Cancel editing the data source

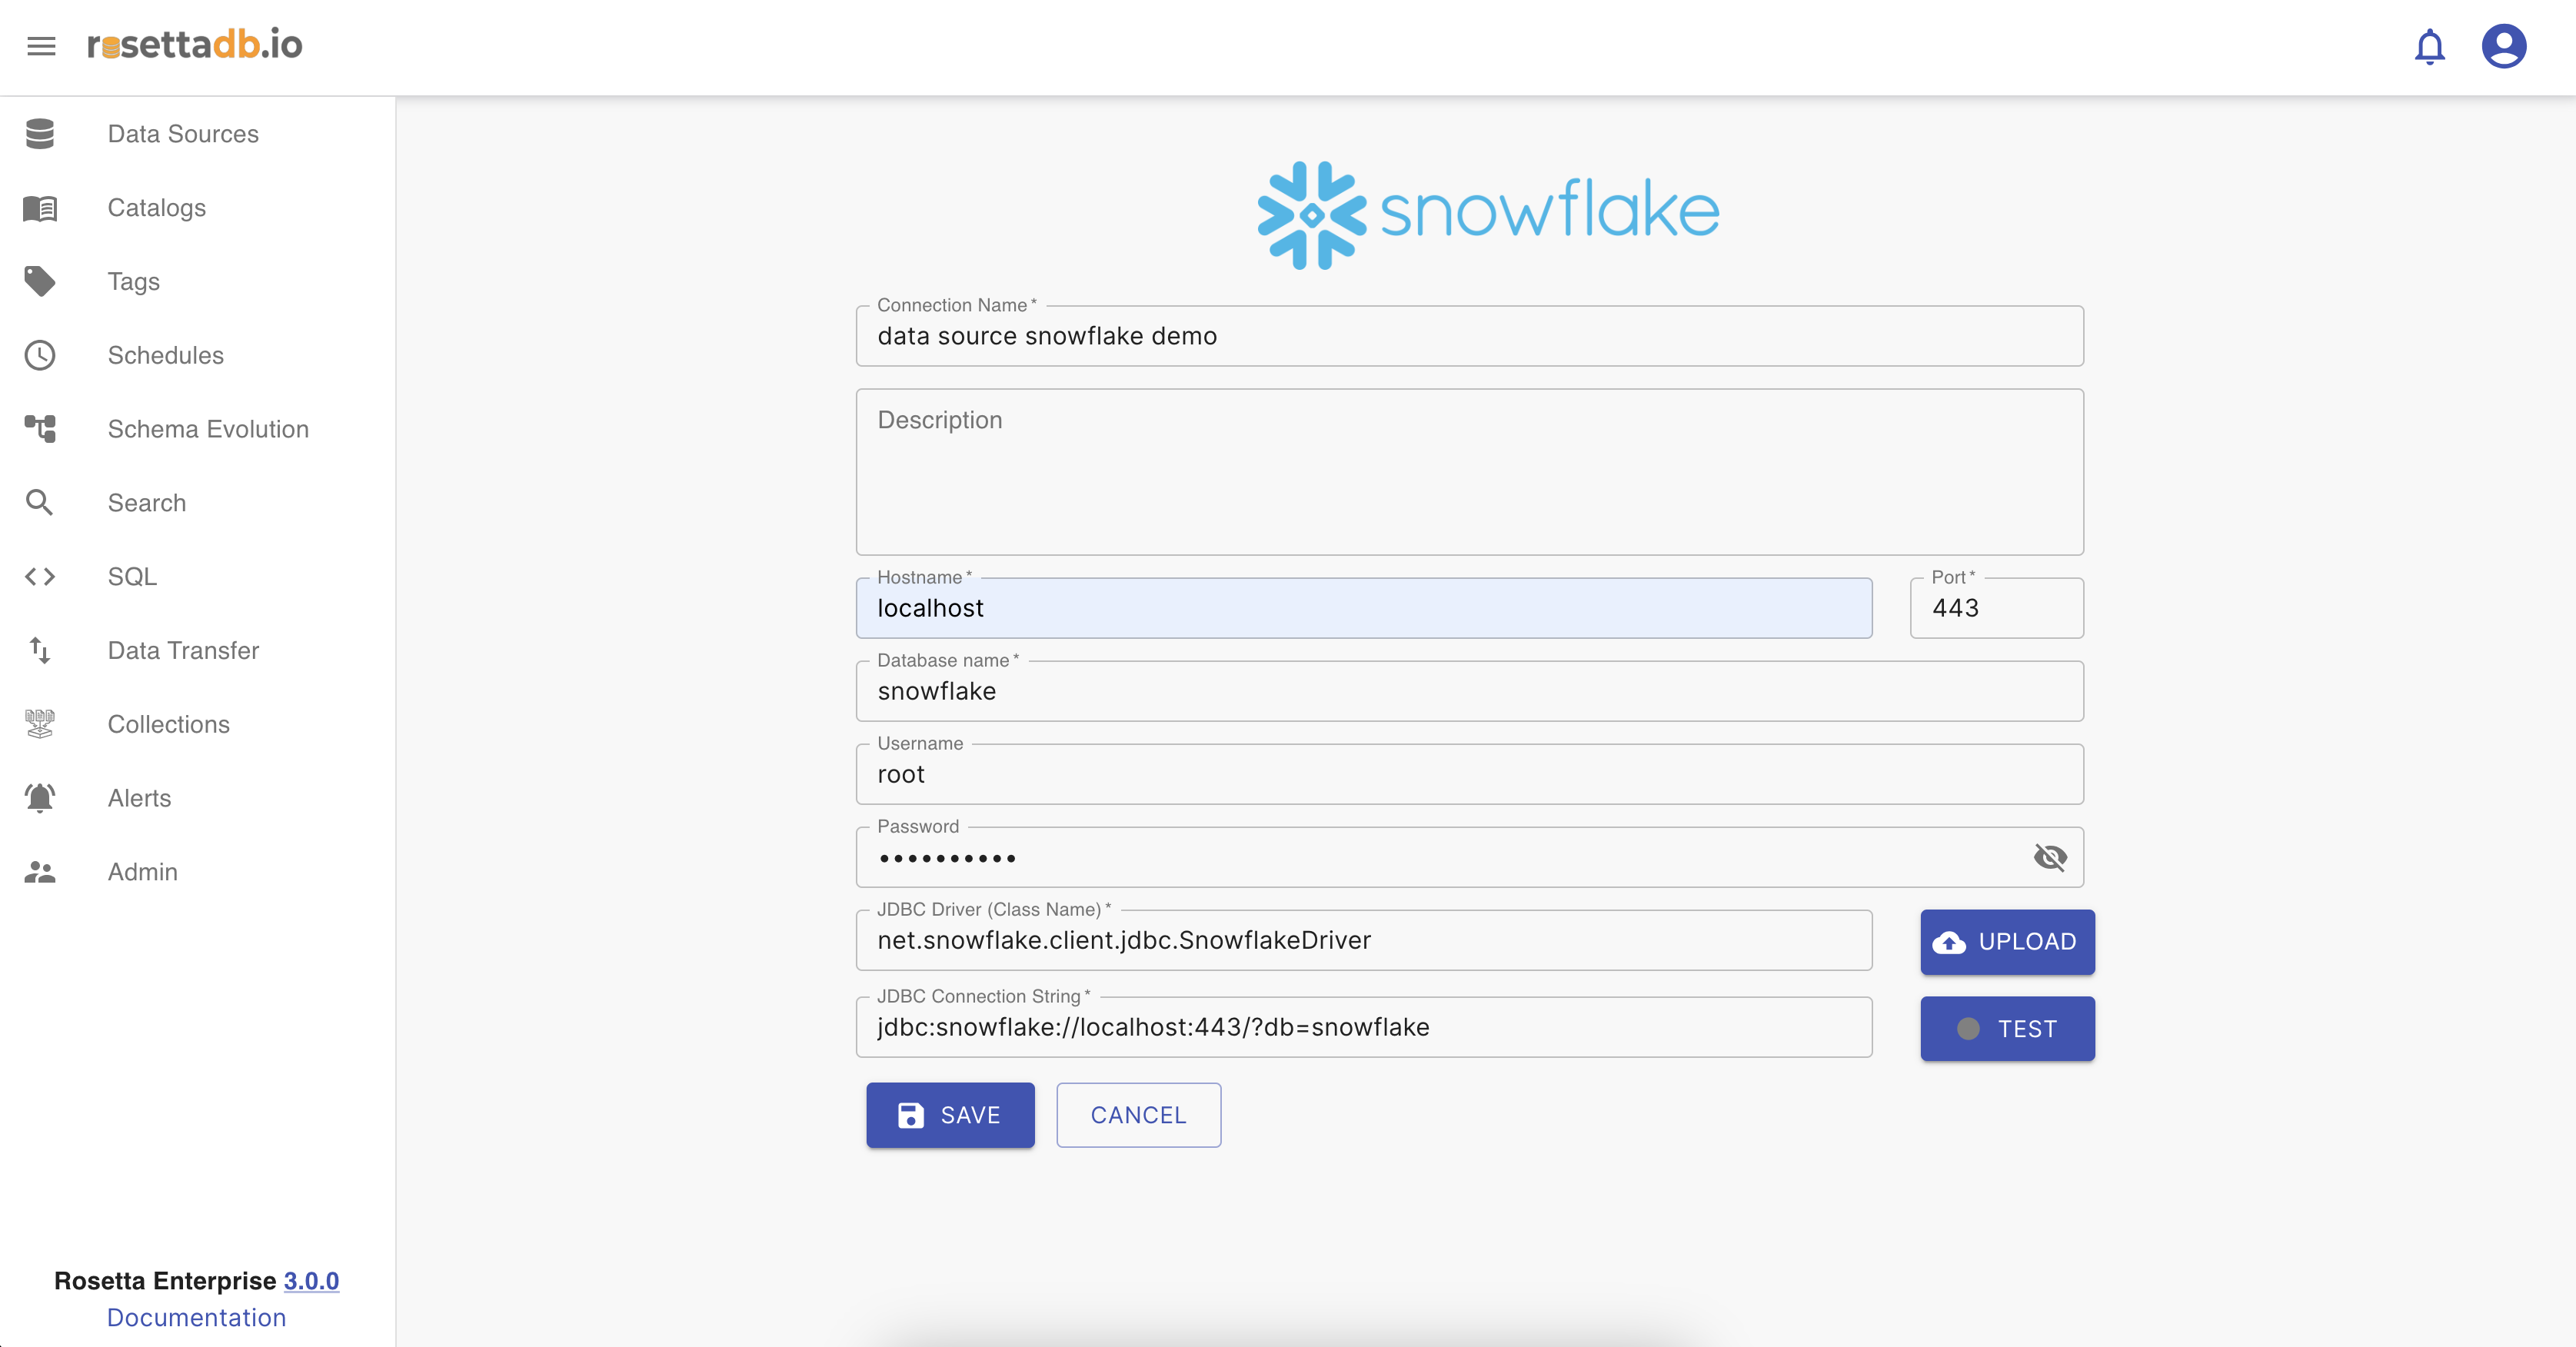tap(1138, 1115)
